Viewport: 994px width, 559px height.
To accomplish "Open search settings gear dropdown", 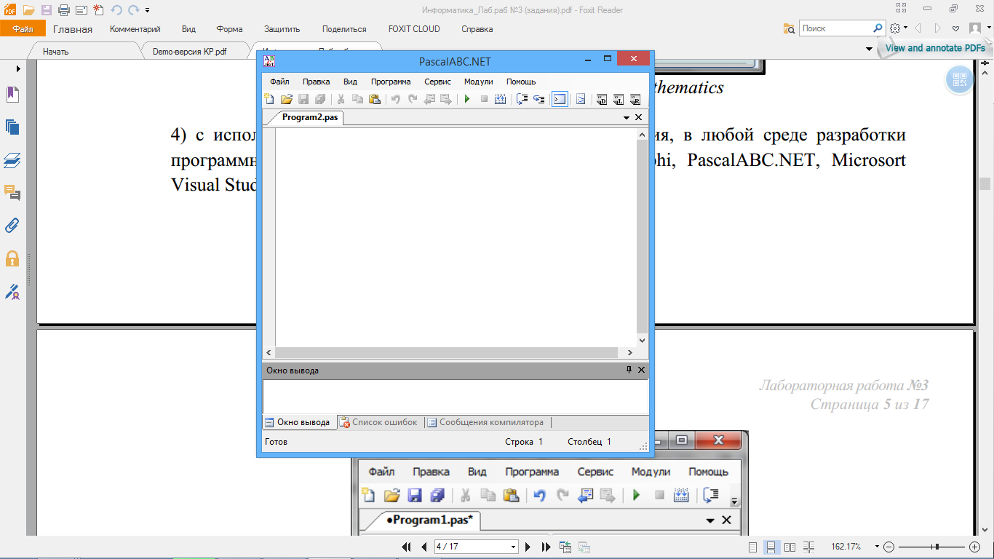I will pos(899,28).
